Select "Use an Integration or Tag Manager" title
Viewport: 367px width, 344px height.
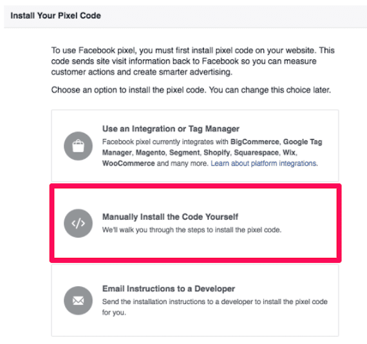pyautogui.click(x=171, y=129)
